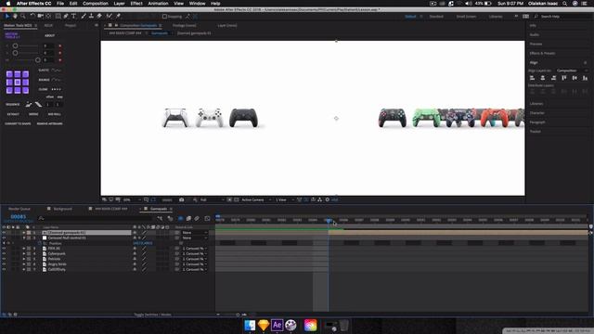Screen dimensions: 594x334
Task: Select the Pan Behind anchor point tool
Action: (48, 17)
